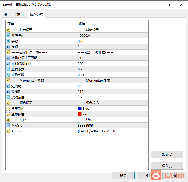188x182 pixels.
Task: Click the double icon next to 止损系数
Action: click(x=8, y=69)
